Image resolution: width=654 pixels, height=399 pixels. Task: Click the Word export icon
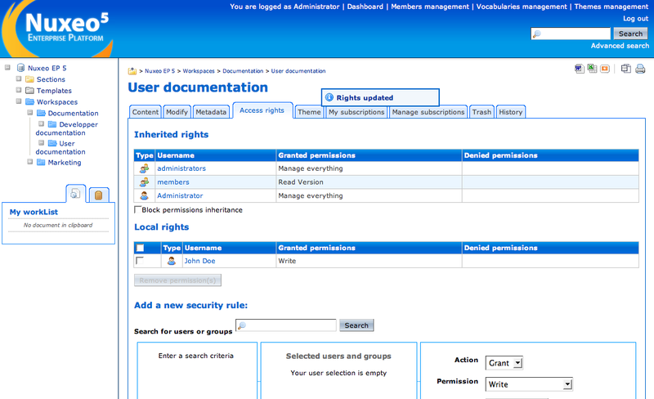pos(579,69)
